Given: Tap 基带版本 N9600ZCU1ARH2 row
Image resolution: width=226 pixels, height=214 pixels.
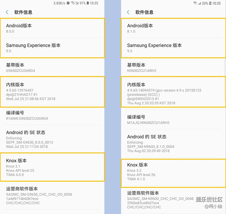Looking at the screenshot, I should (x=173, y=67).
